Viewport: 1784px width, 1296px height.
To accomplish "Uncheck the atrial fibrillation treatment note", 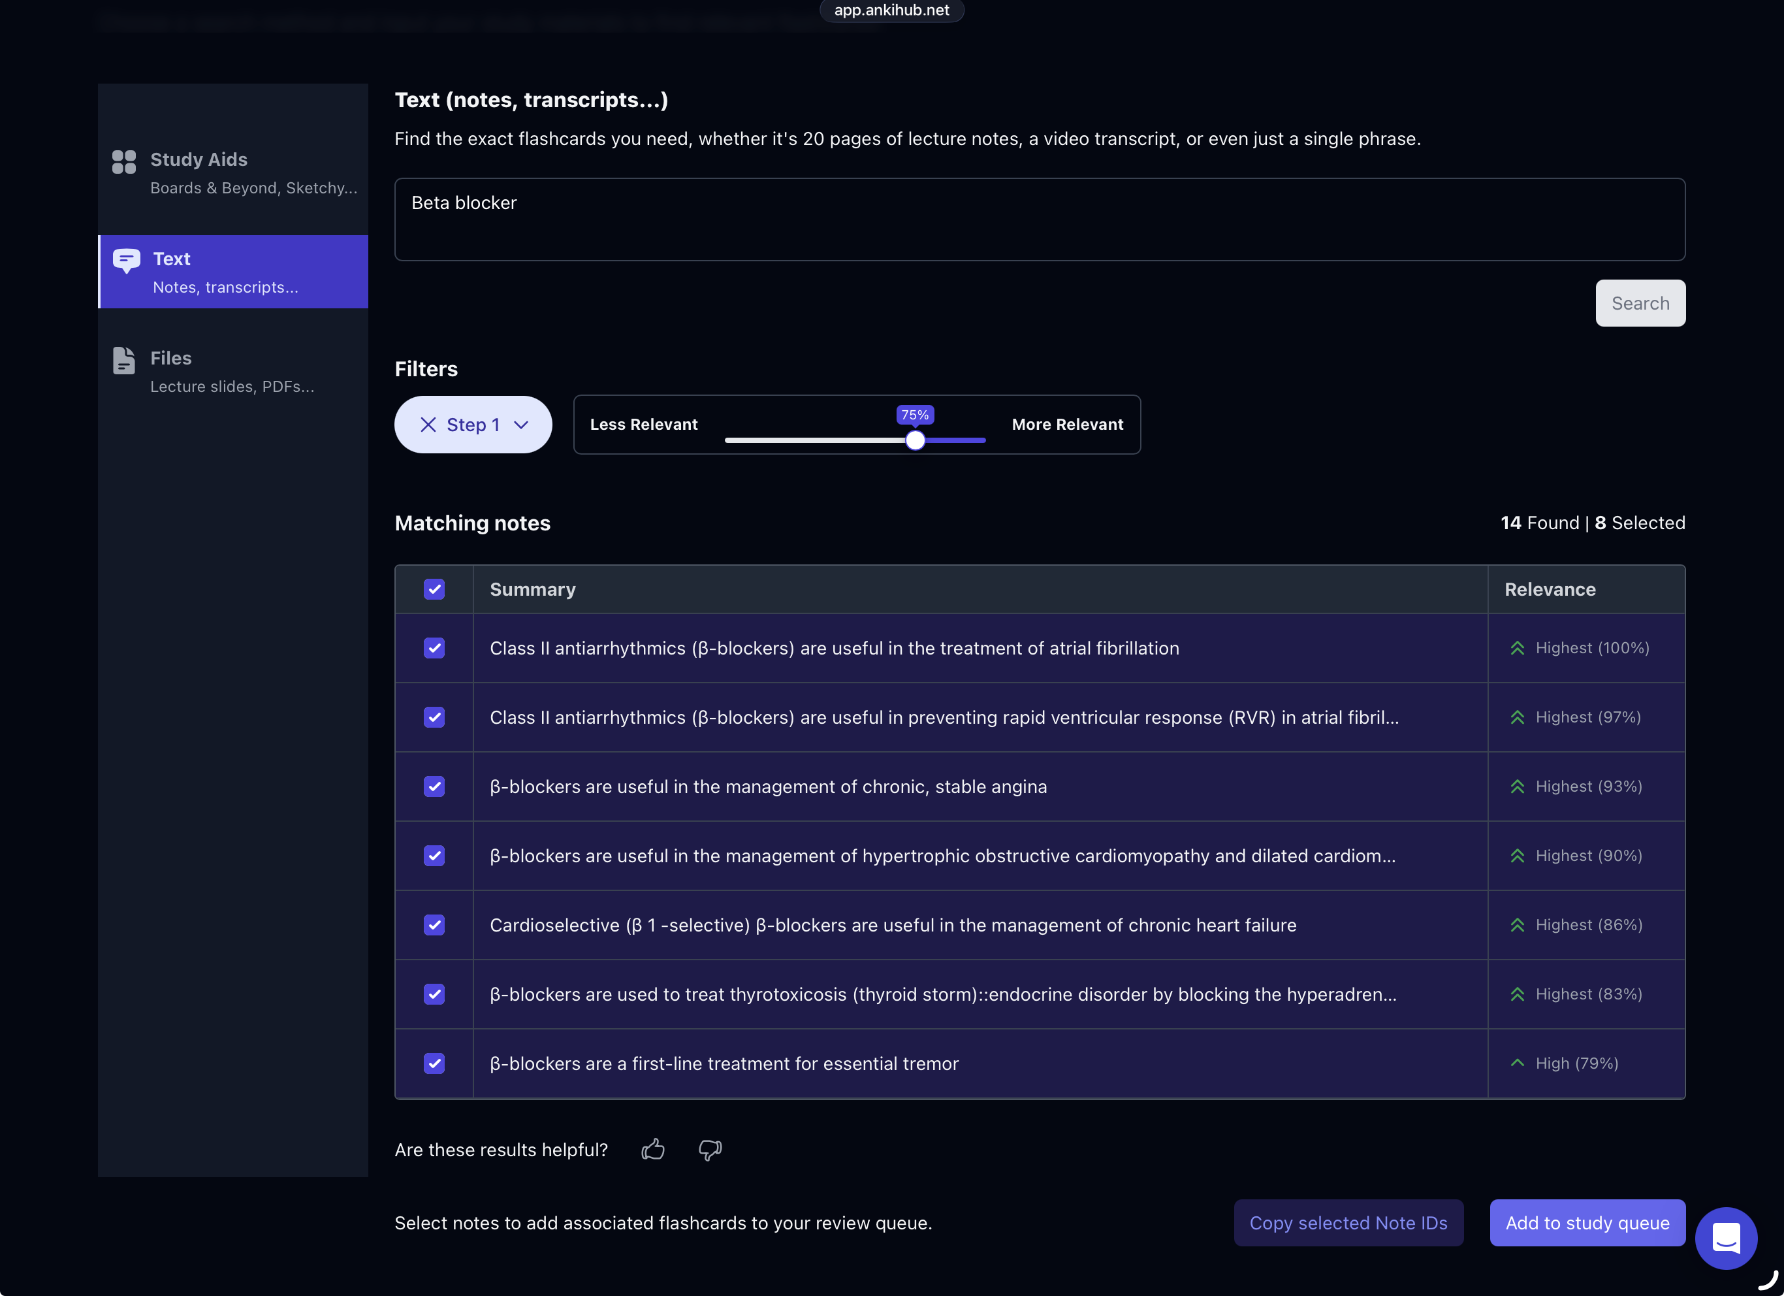I will click(x=434, y=649).
